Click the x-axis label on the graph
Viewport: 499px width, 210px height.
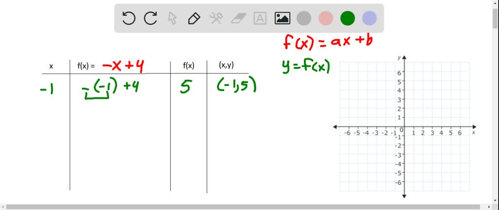[474, 133]
